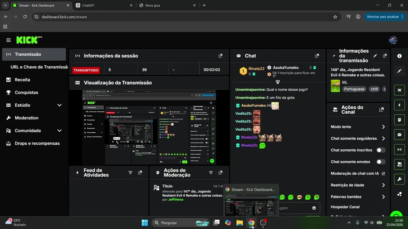Expand the Comunidade sidebar section
The width and height of the screenshot is (408, 229).
[59, 130]
